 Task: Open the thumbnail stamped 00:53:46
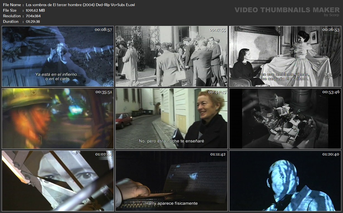(x=285, y=119)
